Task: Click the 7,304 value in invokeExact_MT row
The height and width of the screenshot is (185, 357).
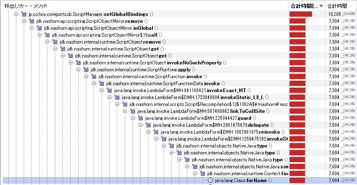Action: pyautogui.click(x=334, y=90)
